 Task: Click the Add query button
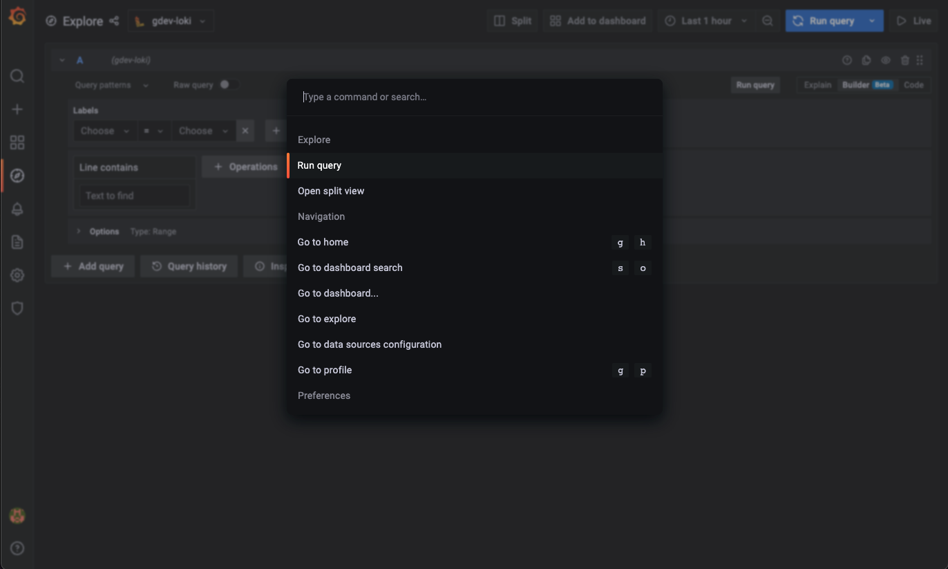click(x=93, y=266)
